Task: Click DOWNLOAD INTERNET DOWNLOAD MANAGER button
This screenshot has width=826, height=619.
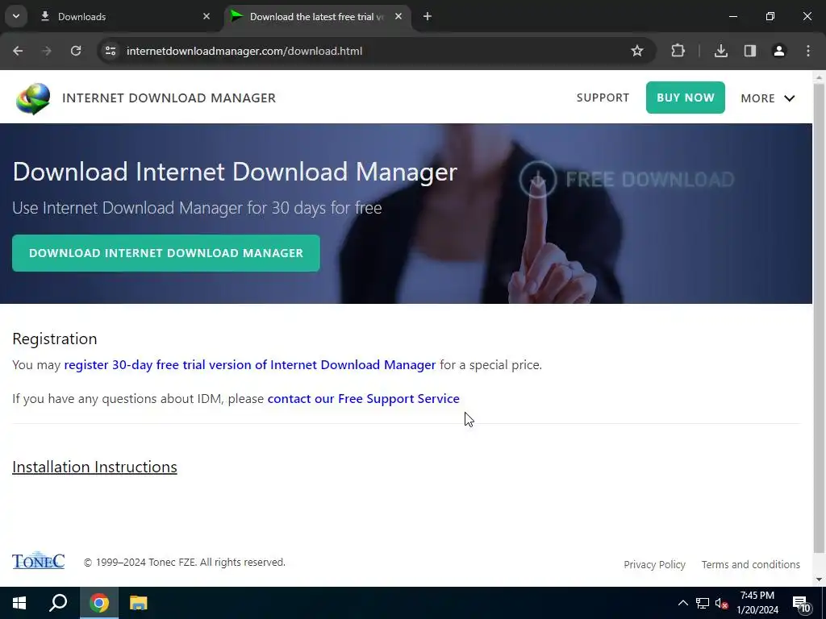Action: 166,253
